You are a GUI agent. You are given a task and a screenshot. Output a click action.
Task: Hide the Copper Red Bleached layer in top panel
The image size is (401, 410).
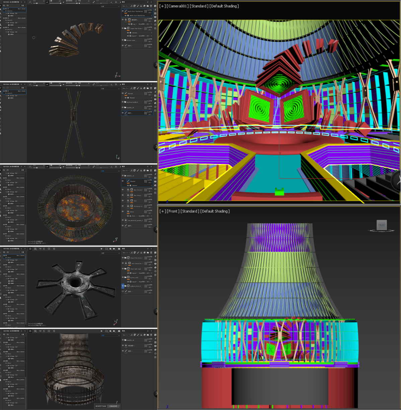click(x=123, y=28)
